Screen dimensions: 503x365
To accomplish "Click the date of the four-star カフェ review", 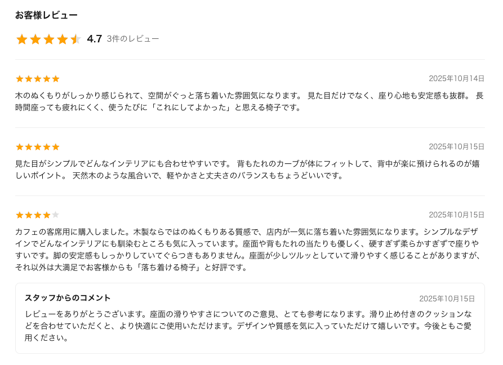I will click(x=456, y=215).
